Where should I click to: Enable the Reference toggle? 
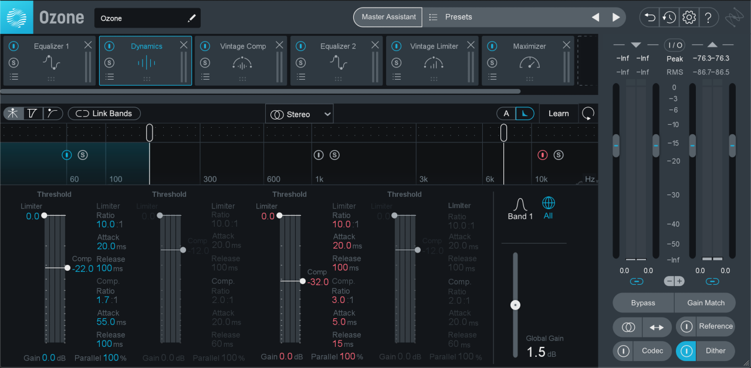click(x=686, y=326)
